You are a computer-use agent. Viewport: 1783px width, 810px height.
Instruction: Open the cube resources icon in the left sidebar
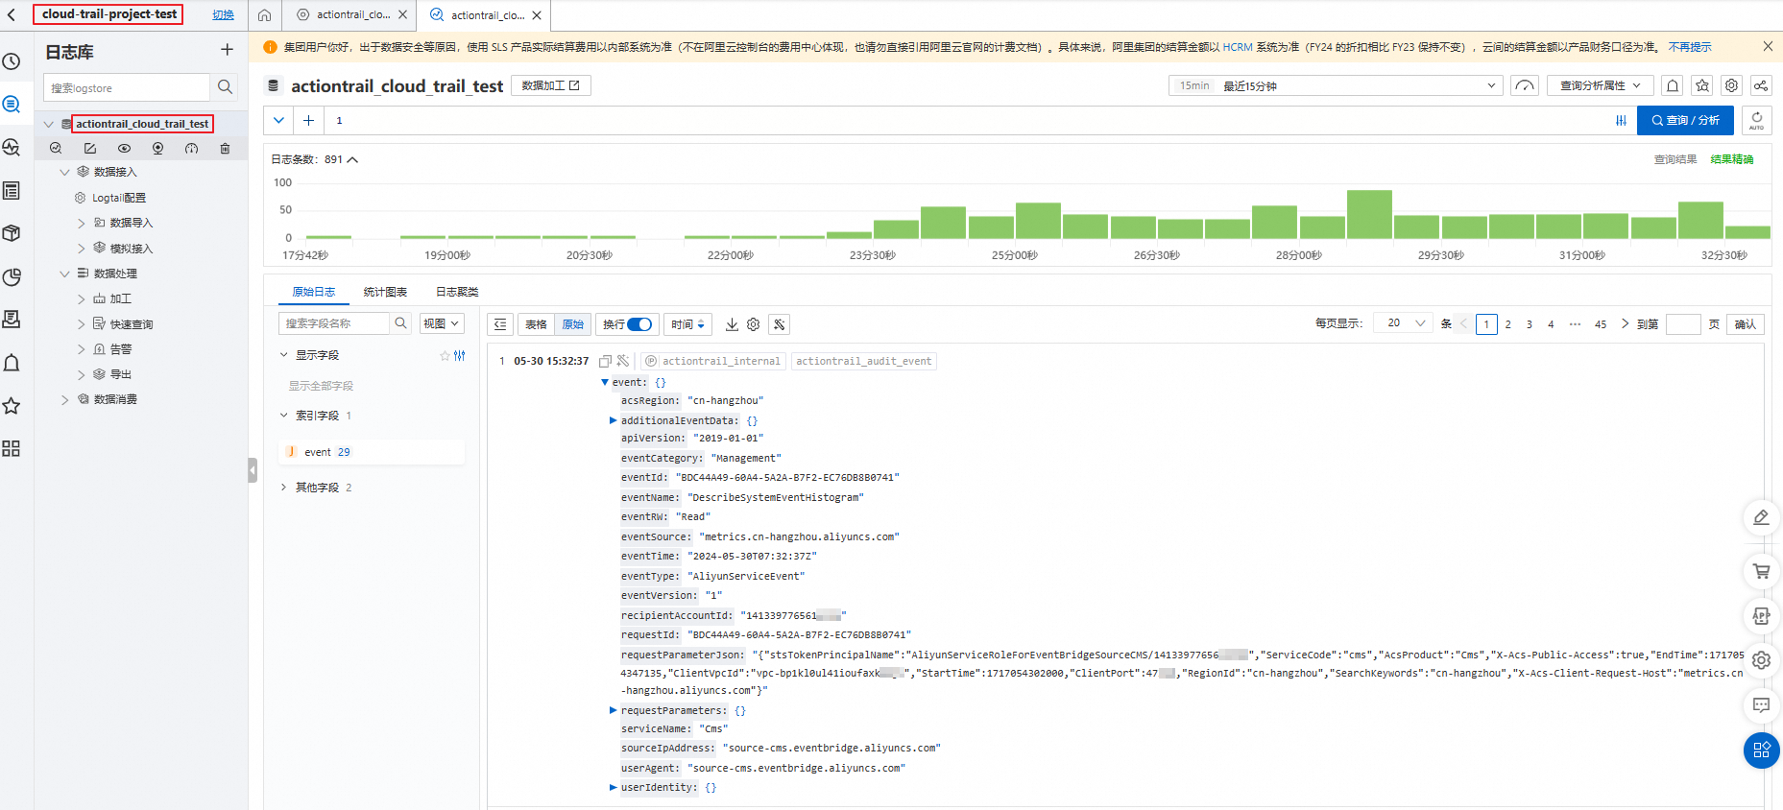pos(12,233)
